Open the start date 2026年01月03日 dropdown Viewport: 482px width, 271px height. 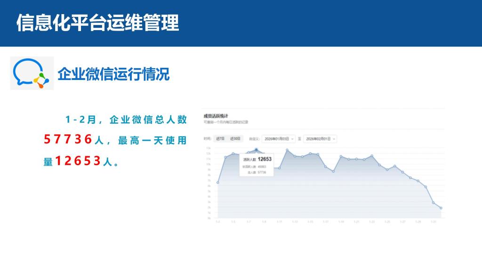[x=279, y=139]
